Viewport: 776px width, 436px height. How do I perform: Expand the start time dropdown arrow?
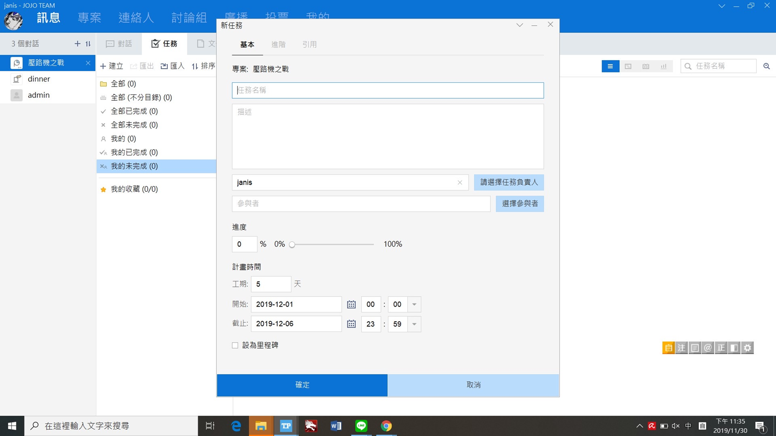(x=414, y=304)
